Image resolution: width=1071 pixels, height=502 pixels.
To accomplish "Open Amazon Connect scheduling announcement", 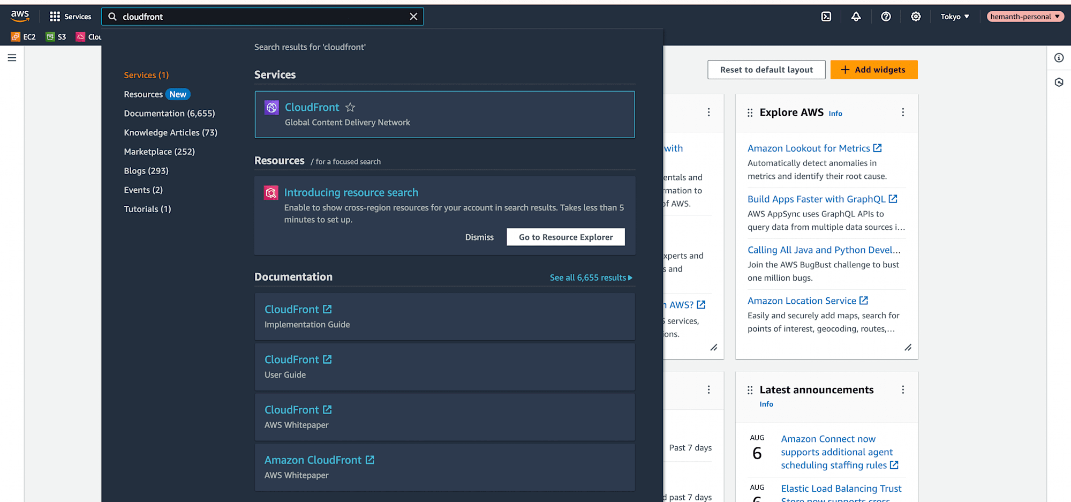I will [x=840, y=452].
